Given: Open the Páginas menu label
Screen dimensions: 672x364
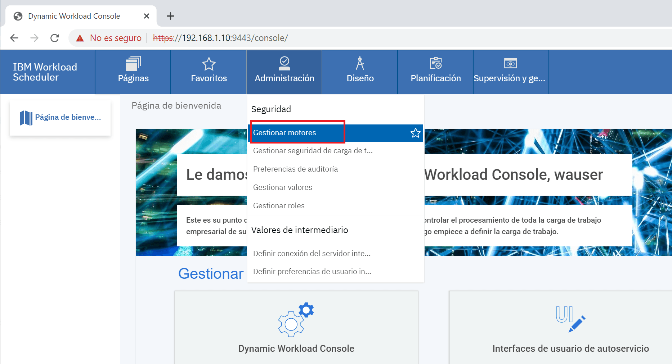Looking at the screenshot, I should pyautogui.click(x=133, y=78).
